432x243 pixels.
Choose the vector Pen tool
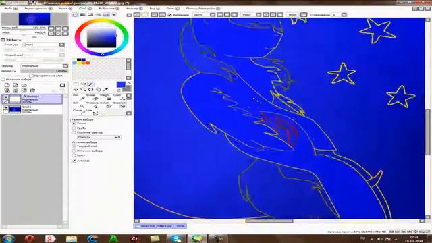[x=78, y=97]
